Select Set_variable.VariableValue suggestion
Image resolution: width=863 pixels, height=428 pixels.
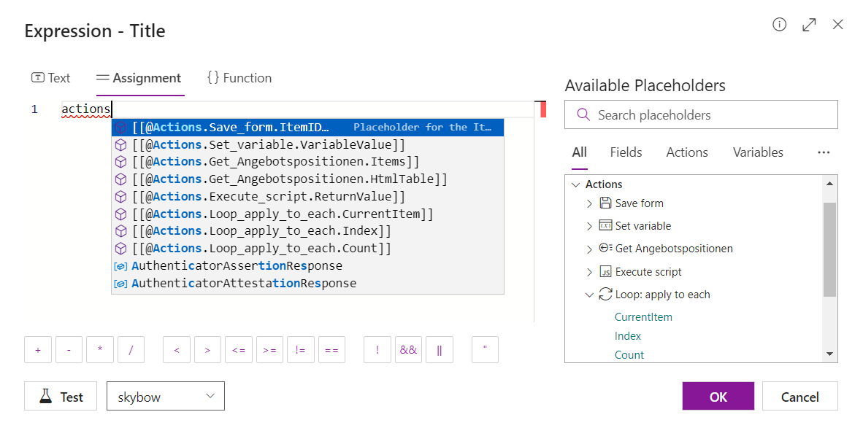(307, 145)
